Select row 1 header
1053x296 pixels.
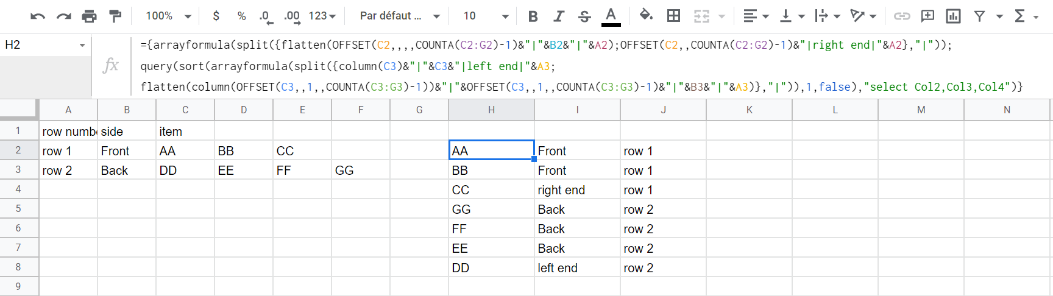[18, 131]
